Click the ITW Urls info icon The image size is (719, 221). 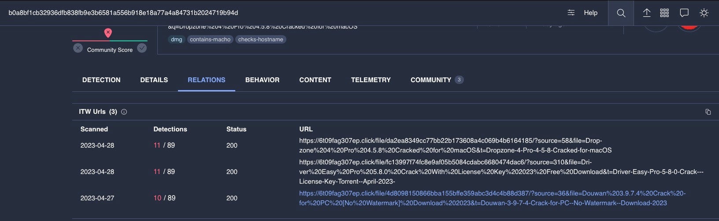pos(124,112)
